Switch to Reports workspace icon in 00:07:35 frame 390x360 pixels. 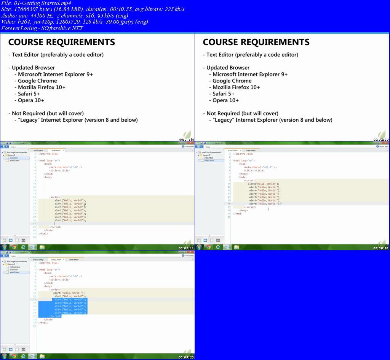[23, 240]
